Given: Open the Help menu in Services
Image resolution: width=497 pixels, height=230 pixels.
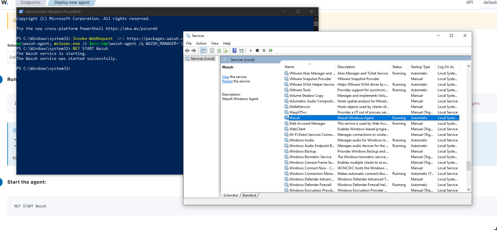Looking at the screenshot, I should point(227,43).
